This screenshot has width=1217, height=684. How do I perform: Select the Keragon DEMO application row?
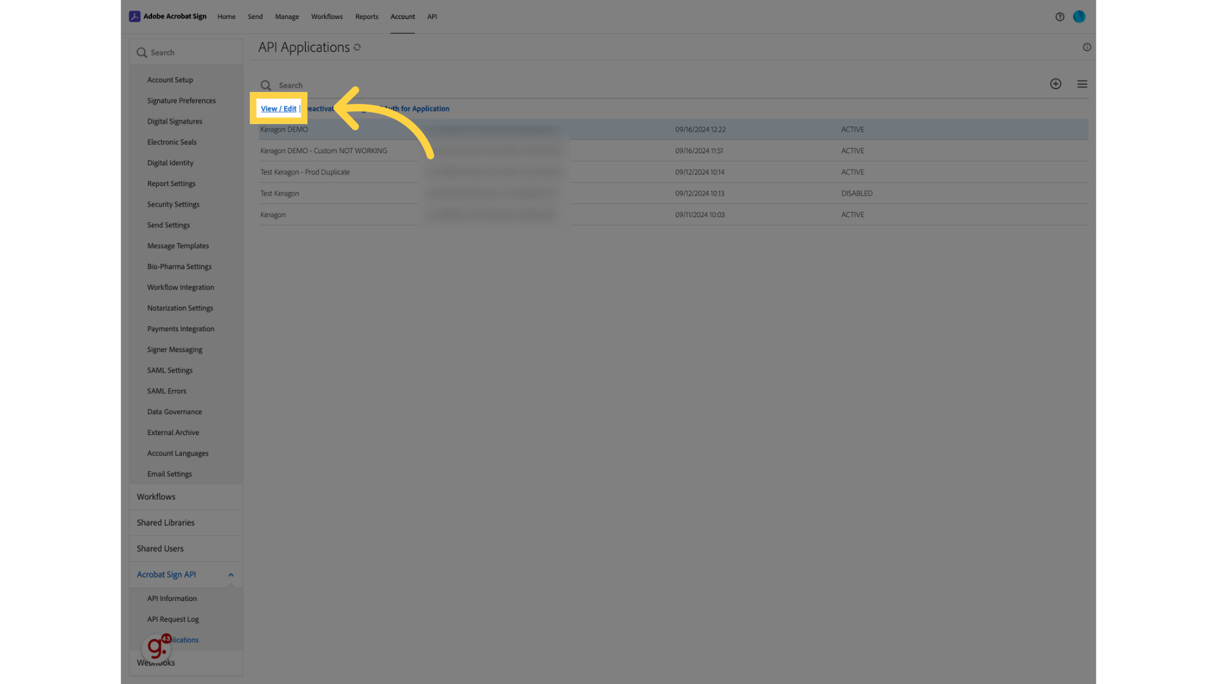click(x=673, y=130)
